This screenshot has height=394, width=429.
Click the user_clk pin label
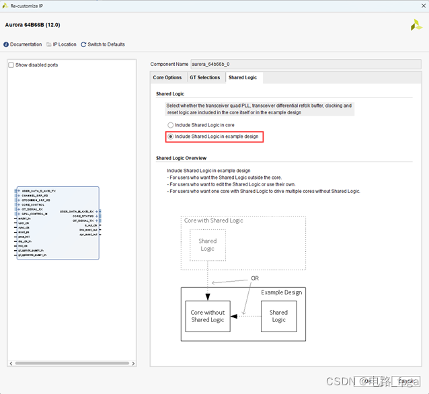[x=24, y=223]
